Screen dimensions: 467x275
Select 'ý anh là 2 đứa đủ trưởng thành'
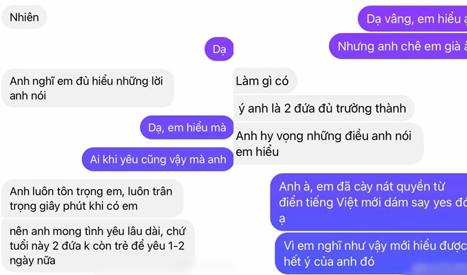coord(324,108)
